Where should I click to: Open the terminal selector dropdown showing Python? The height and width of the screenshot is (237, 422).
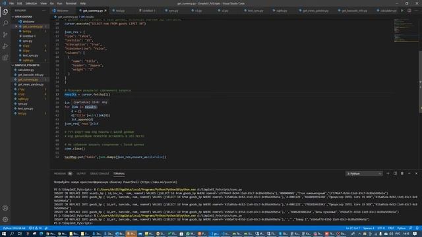coord(364,174)
